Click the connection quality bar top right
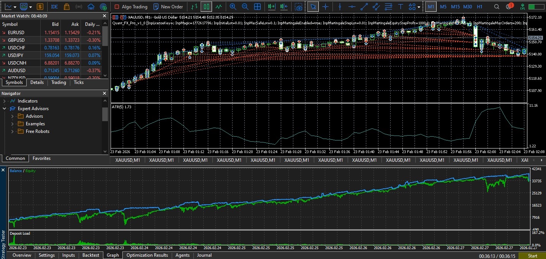Image resolution: width=546 pixels, height=259 pixels. point(536,6)
